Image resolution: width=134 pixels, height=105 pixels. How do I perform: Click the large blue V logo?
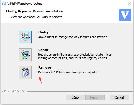click(x=125, y=15)
